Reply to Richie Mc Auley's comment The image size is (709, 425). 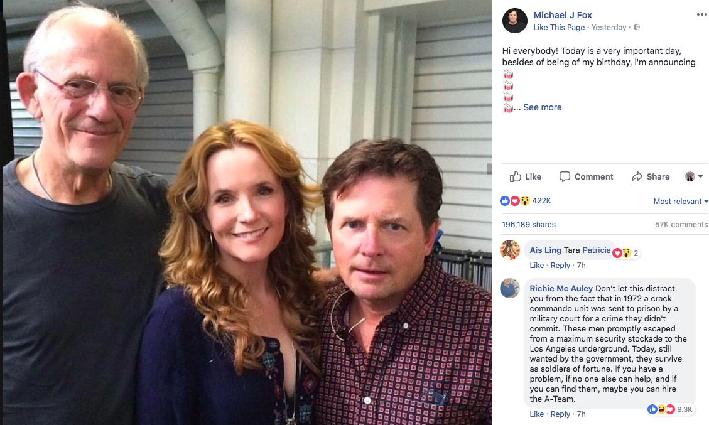(x=560, y=414)
